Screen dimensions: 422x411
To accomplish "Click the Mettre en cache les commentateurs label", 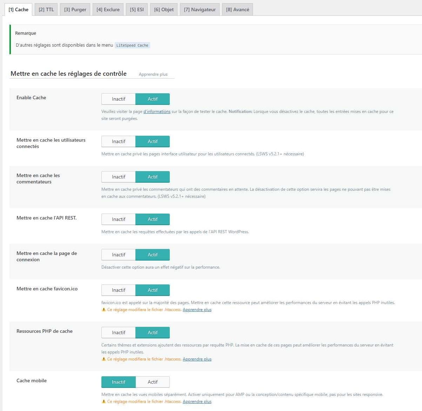I will coord(38,178).
